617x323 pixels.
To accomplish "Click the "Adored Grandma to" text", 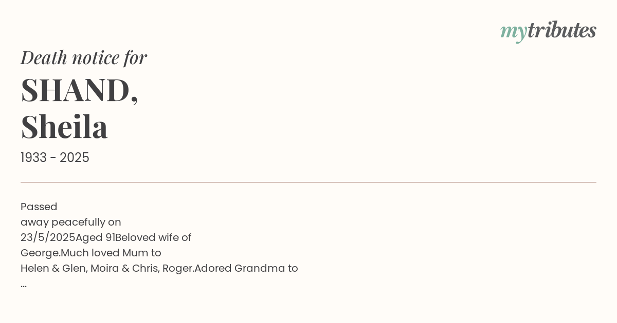I will click(246, 268).
